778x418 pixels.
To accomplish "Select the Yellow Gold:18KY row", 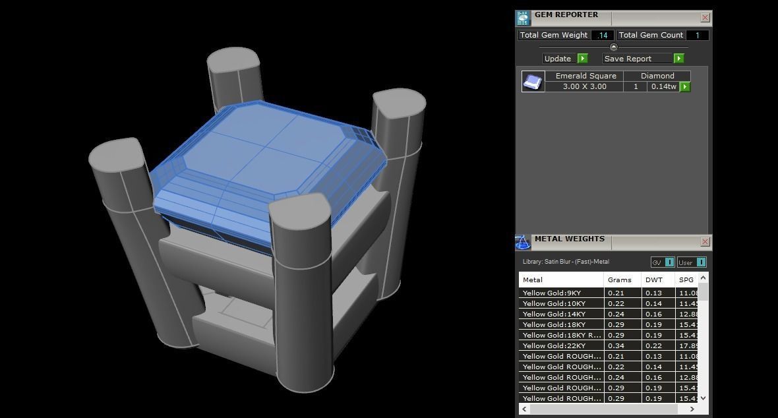I will tap(609, 324).
